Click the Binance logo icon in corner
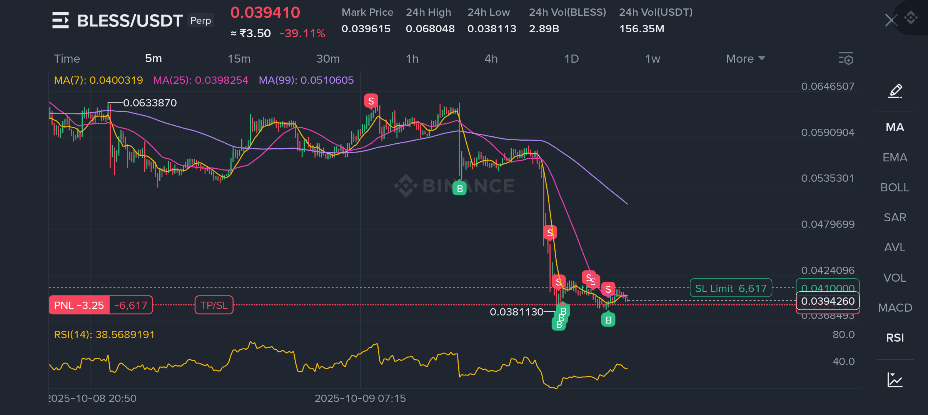This screenshot has height=415, width=928. 911,17
